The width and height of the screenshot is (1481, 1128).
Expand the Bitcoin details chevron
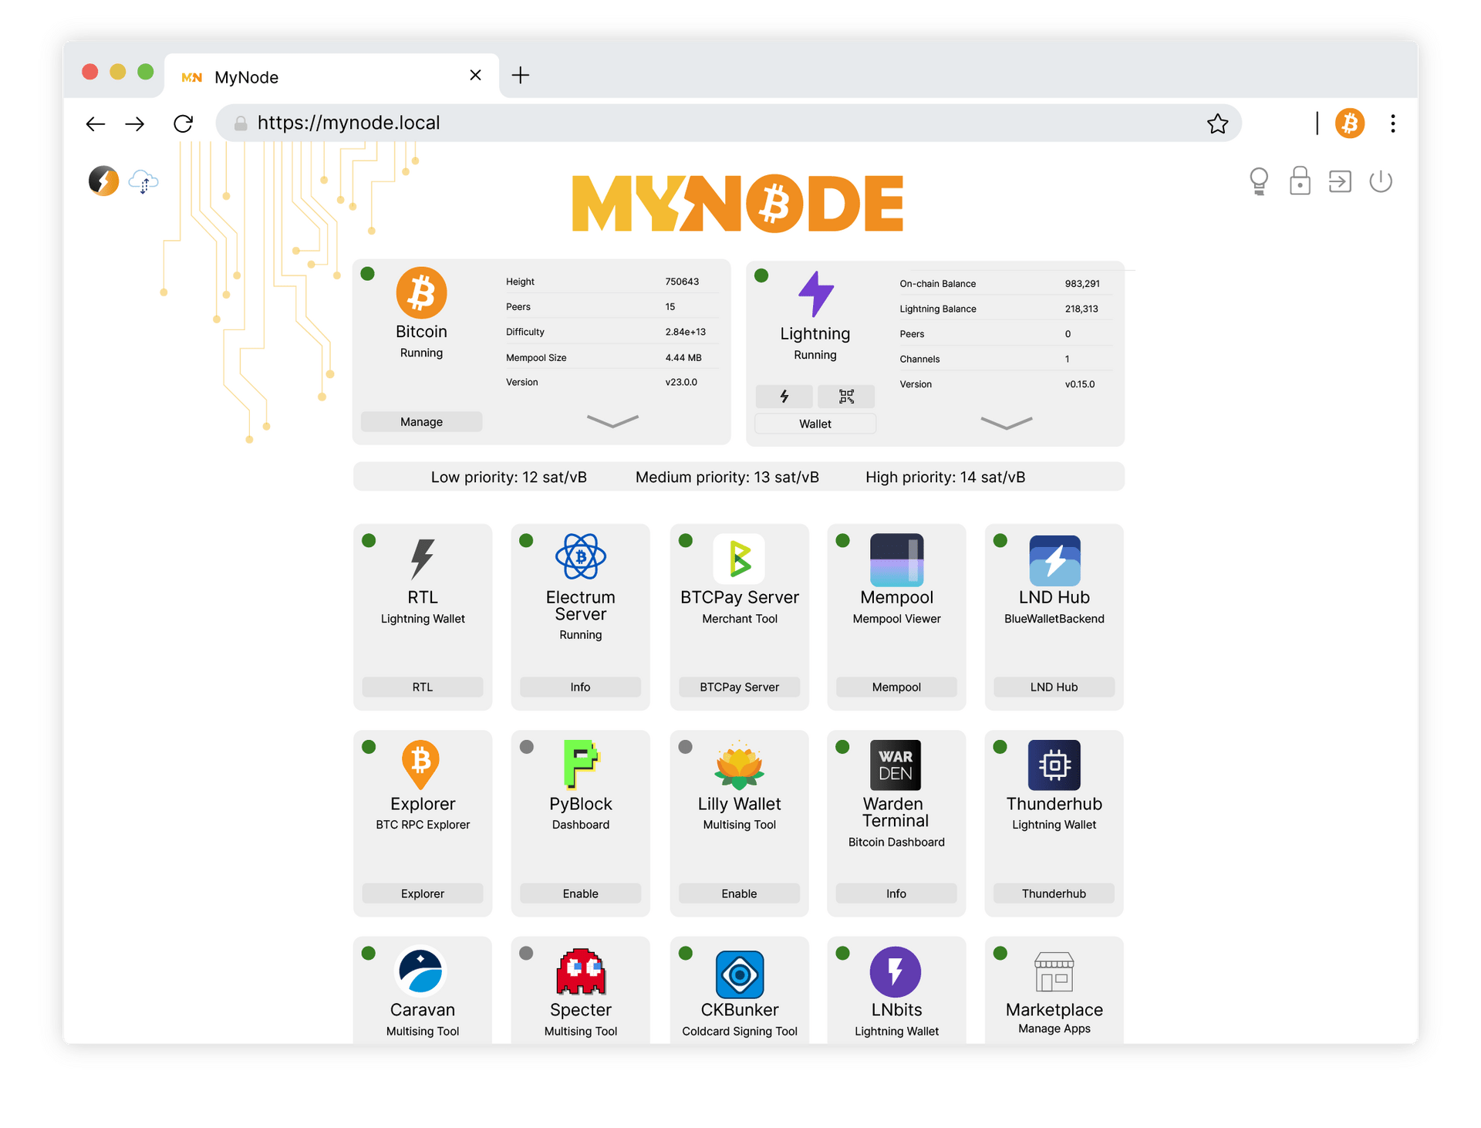pos(612,421)
